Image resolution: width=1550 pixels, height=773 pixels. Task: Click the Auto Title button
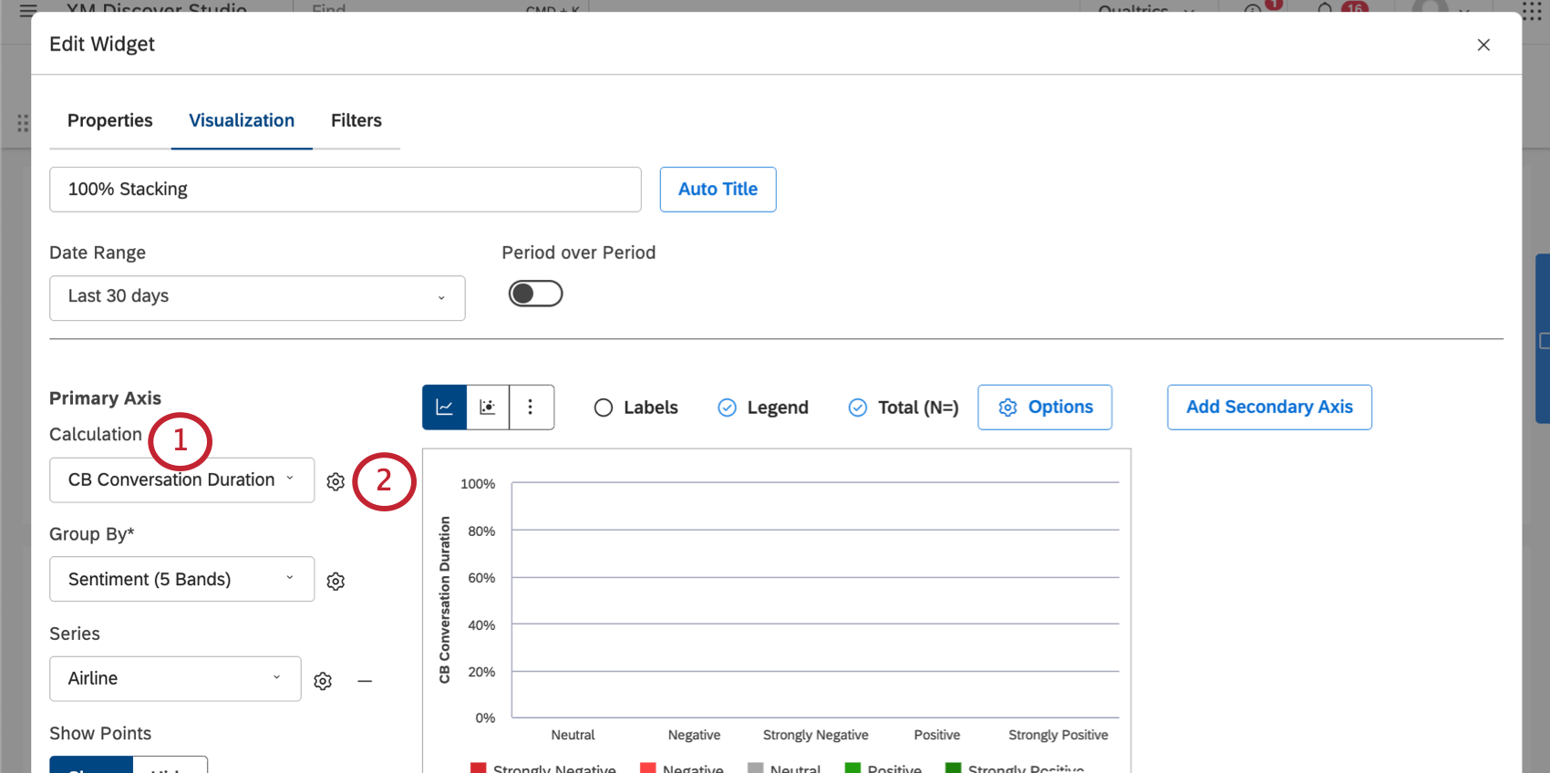point(718,190)
